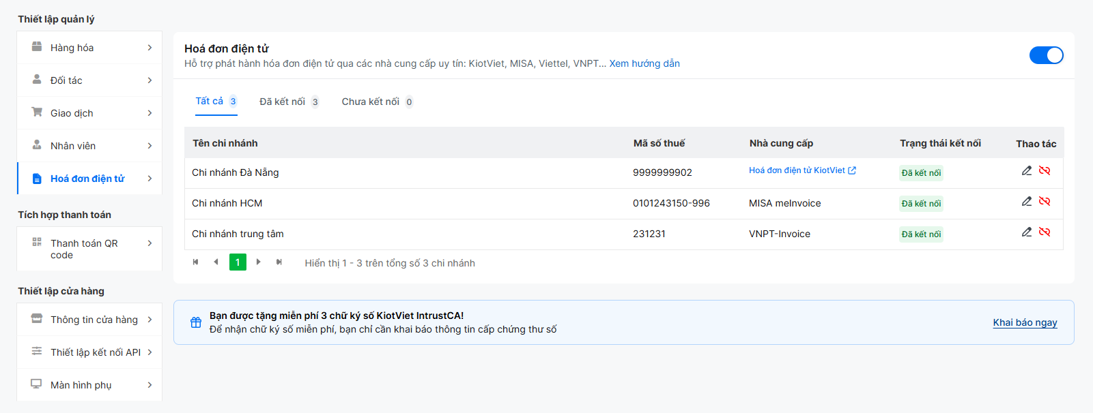The image size is (1093, 413).
Task: Click the Hàng hóa box icon
Action: point(37,47)
